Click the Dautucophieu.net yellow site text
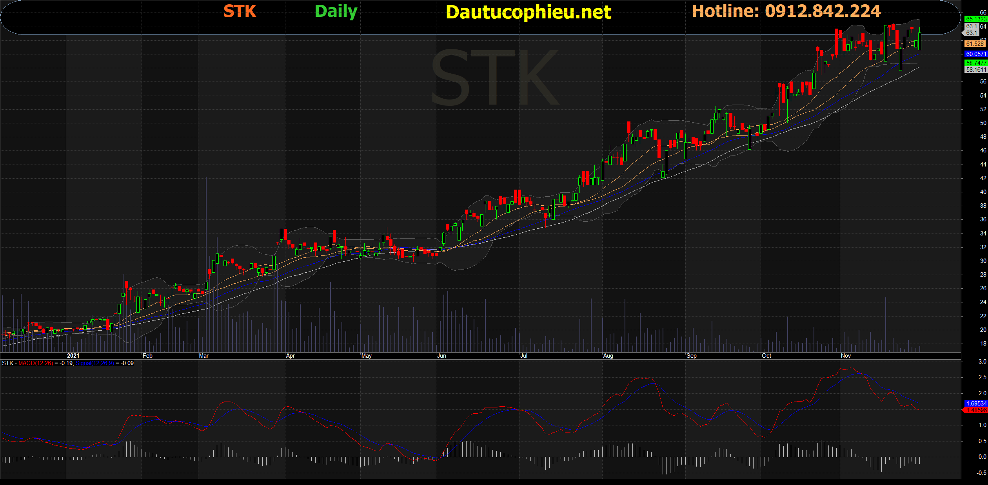 point(528,12)
